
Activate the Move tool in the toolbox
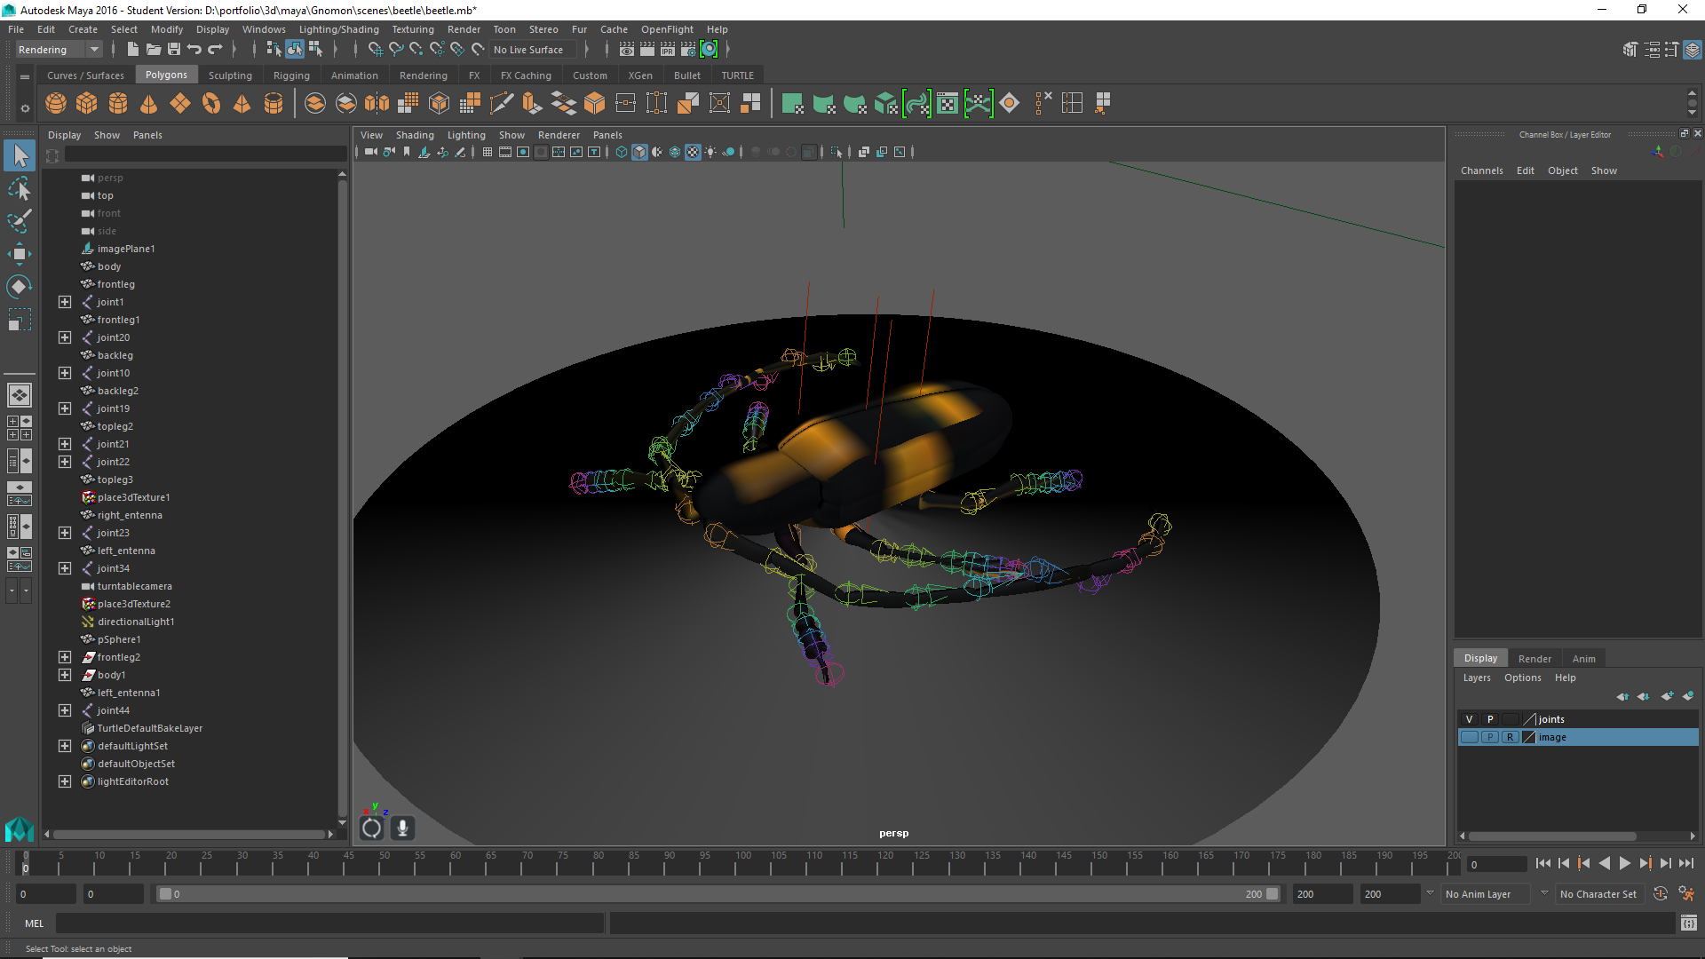[20, 254]
